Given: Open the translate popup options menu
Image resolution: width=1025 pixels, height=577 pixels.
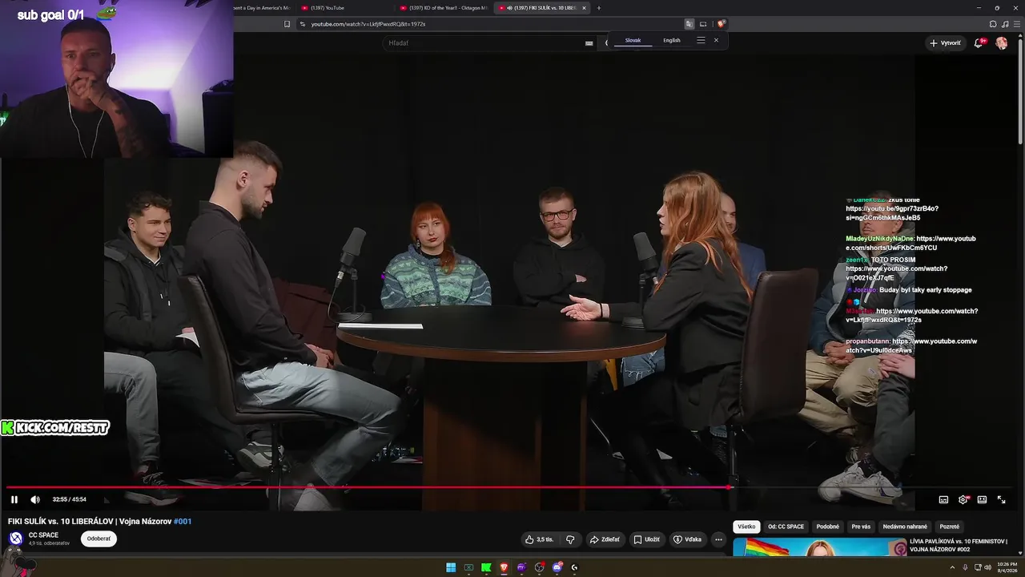Looking at the screenshot, I should [x=701, y=40].
